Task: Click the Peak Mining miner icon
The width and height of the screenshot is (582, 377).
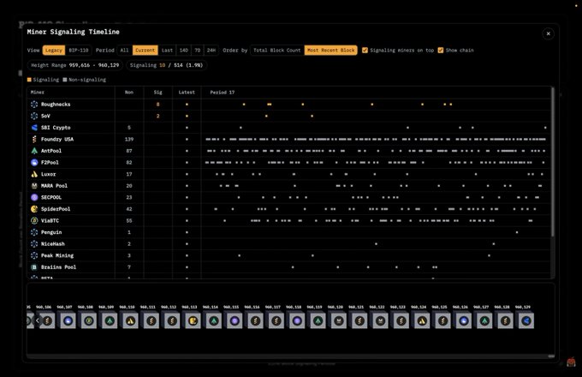Action: pos(34,255)
